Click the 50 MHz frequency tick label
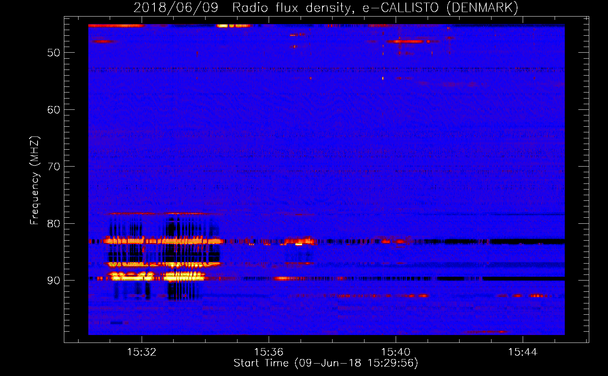 coord(54,53)
